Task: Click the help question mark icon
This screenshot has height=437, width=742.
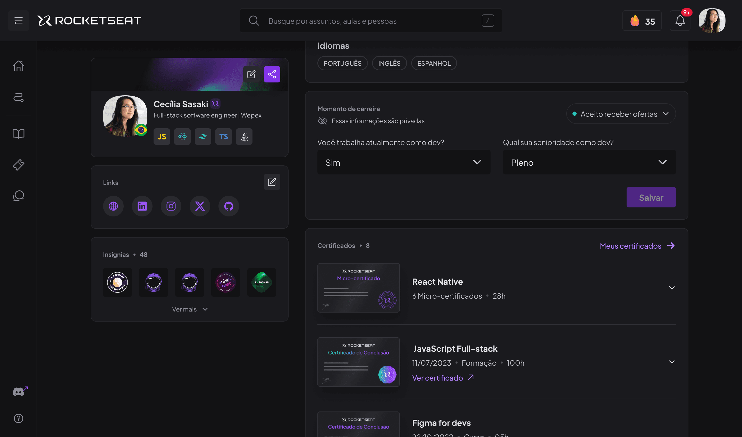Action: click(x=18, y=418)
